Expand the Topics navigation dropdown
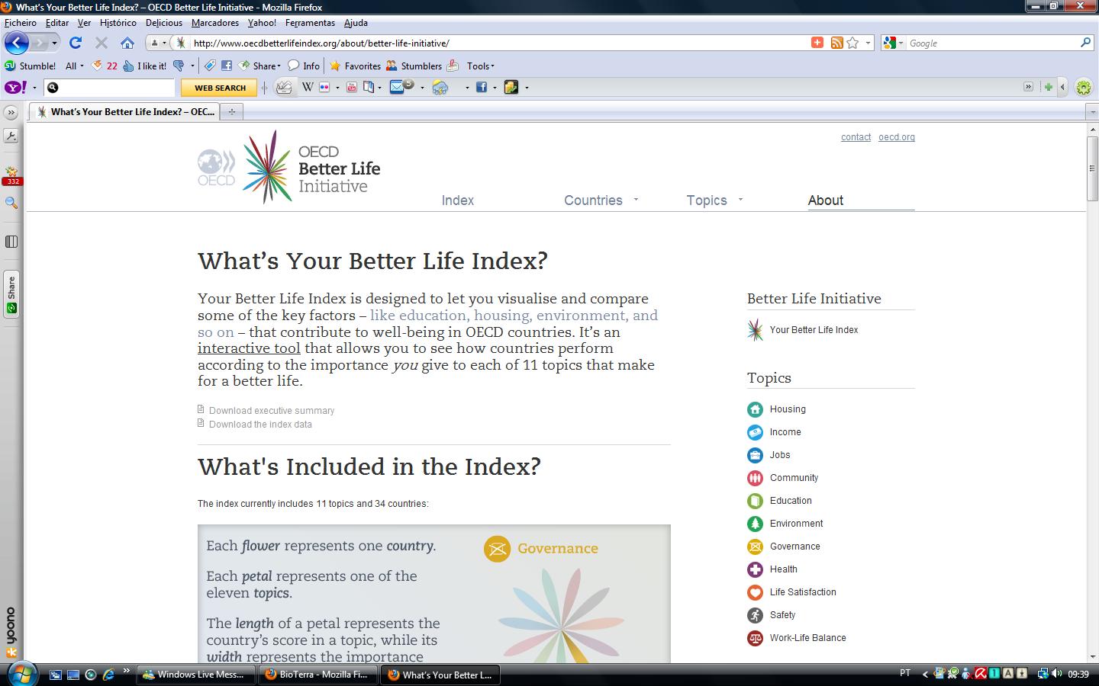 [740, 200]
